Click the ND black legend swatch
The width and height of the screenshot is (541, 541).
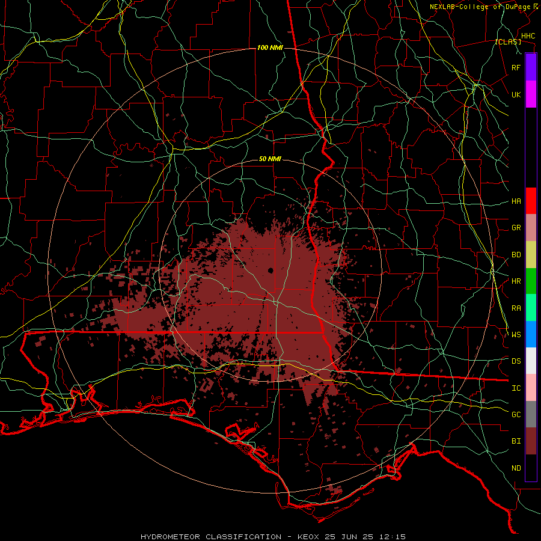coord(531,468)
